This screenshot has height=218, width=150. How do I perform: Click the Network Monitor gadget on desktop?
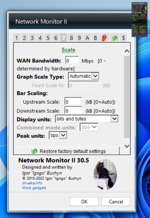coord(139,19)
